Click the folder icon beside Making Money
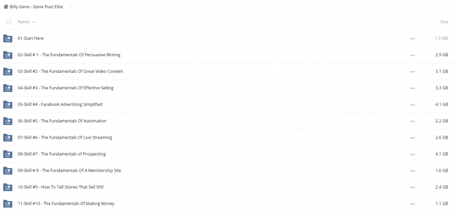Image resolution: width=456 pixels, height=212 pixels. pos(8,203)
